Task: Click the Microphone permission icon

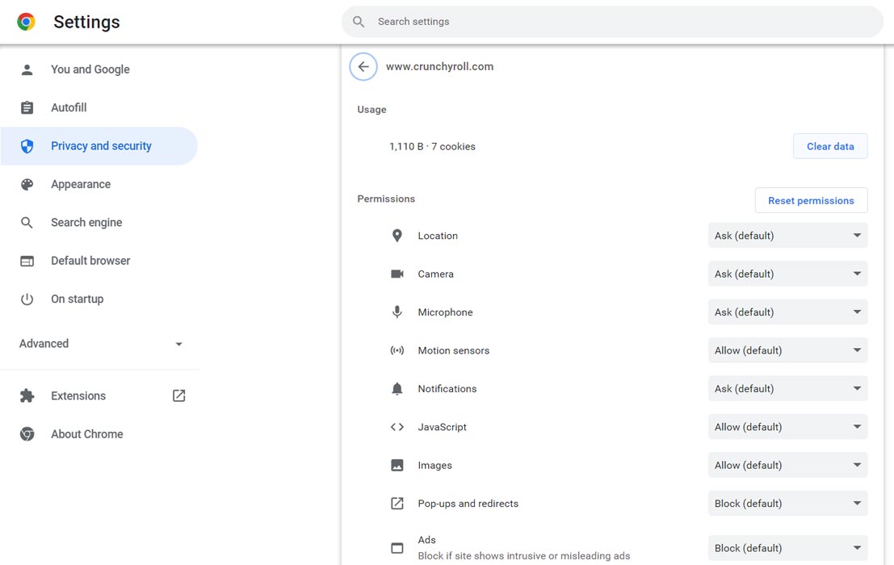Action: [x=397, y=312]
